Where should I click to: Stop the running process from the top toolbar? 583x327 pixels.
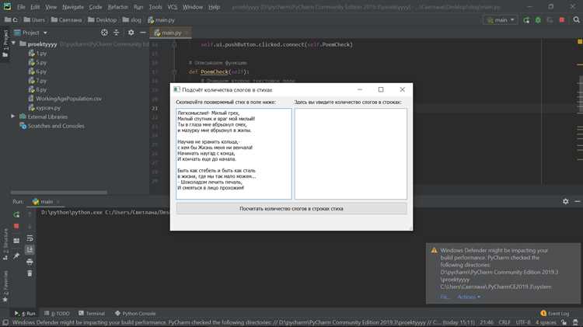coord(562,20)
